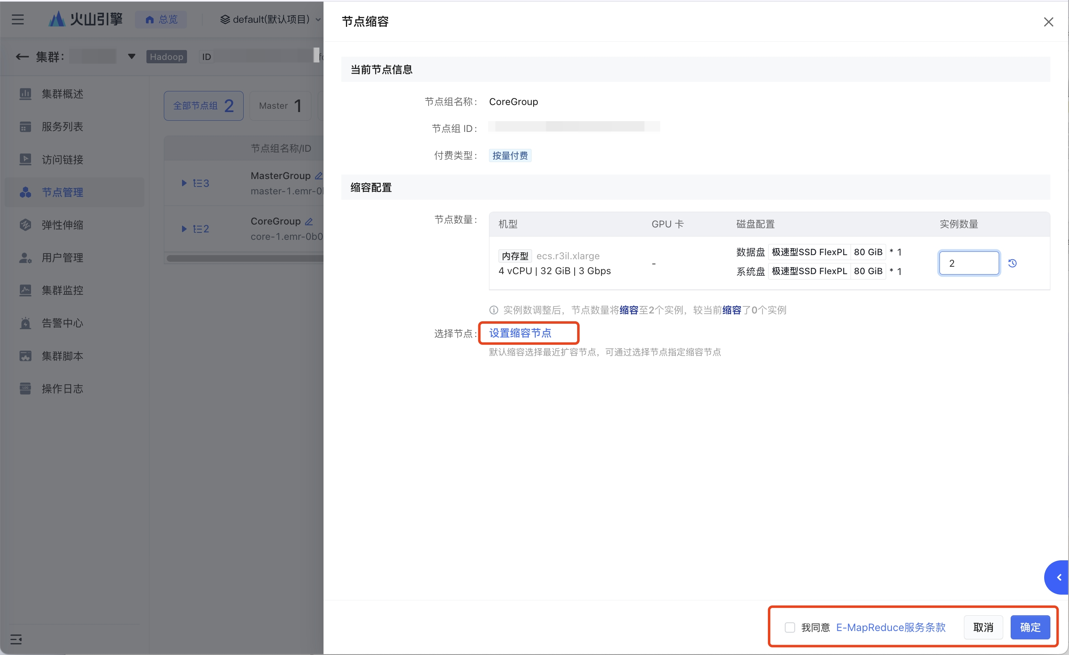This screenshot has height=655, width=1069.
Task: Open the default(默认项目) project dropdown
Action: [x=271, y=19]
